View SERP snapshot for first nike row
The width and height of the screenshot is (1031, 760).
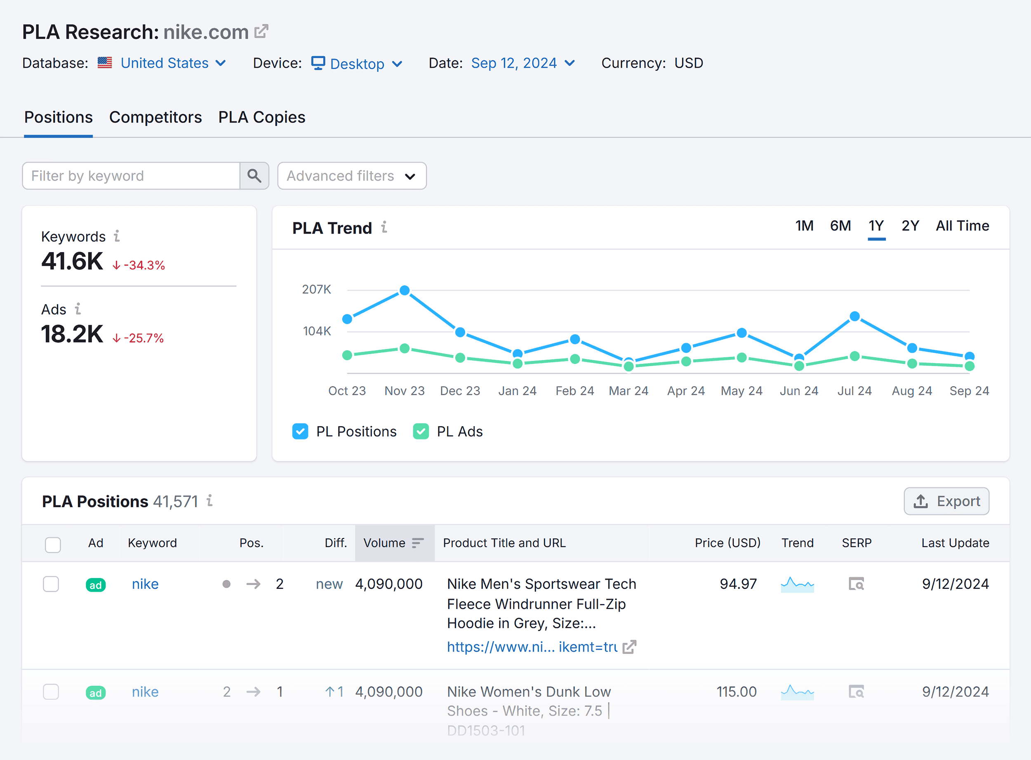click(856, 584)
